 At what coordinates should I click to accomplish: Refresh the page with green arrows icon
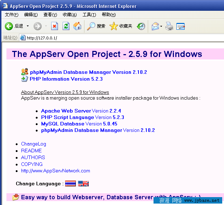pos(66,26)
